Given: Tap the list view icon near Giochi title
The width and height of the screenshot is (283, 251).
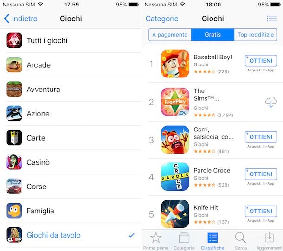Looking at the screenshot, I should tap(271, 19).
